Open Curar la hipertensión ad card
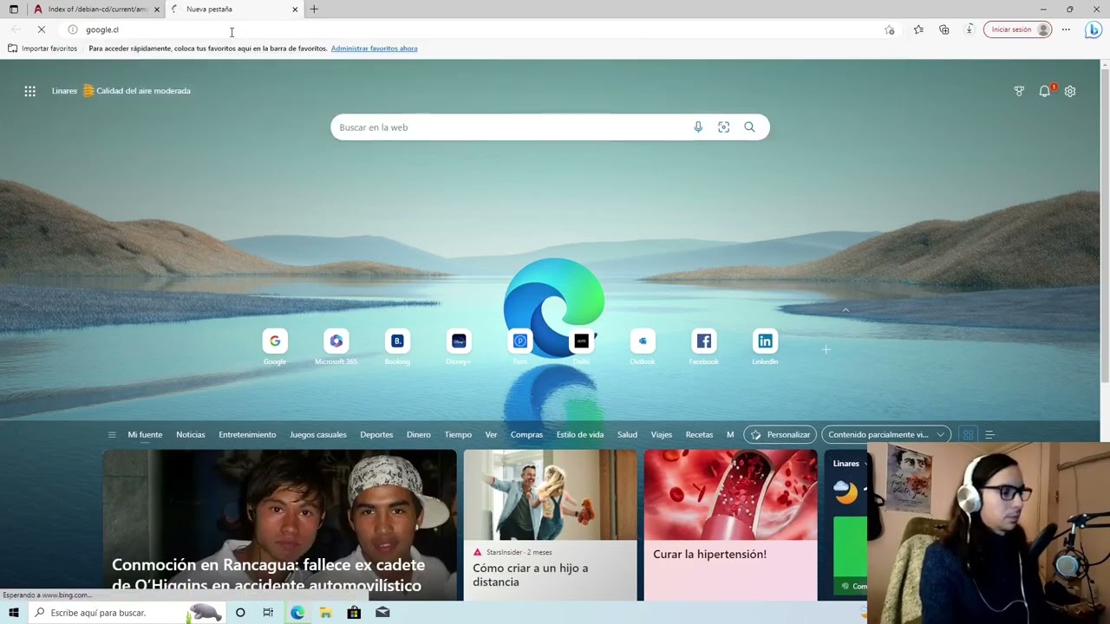Screen dimensions: 1110x624 [730, 525]
